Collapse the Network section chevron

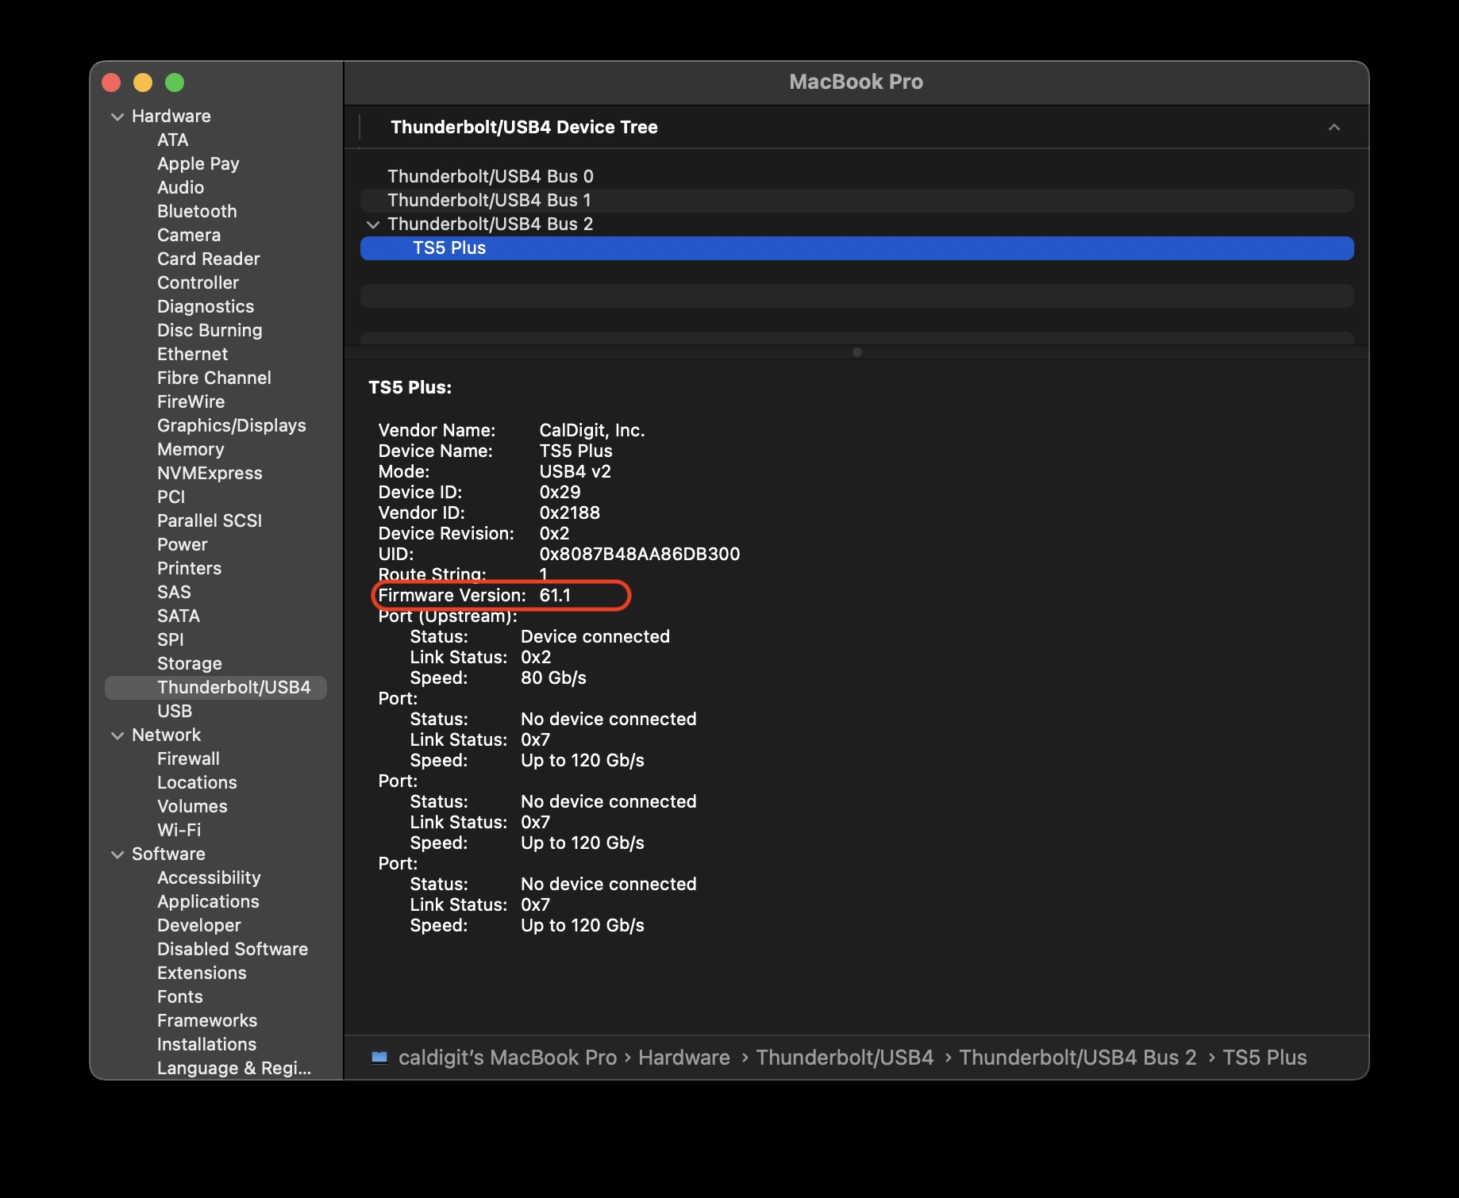(x=117, y=735)
